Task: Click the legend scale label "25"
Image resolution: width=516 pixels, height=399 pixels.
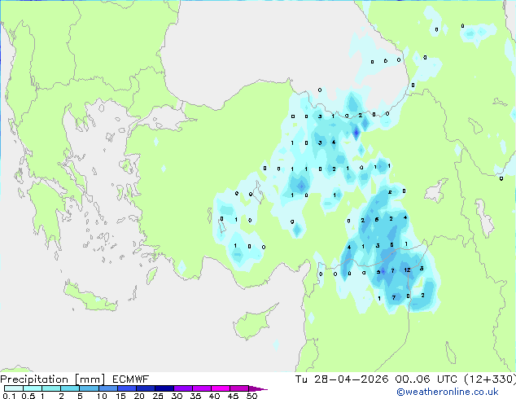Action: tap(158, 396)
